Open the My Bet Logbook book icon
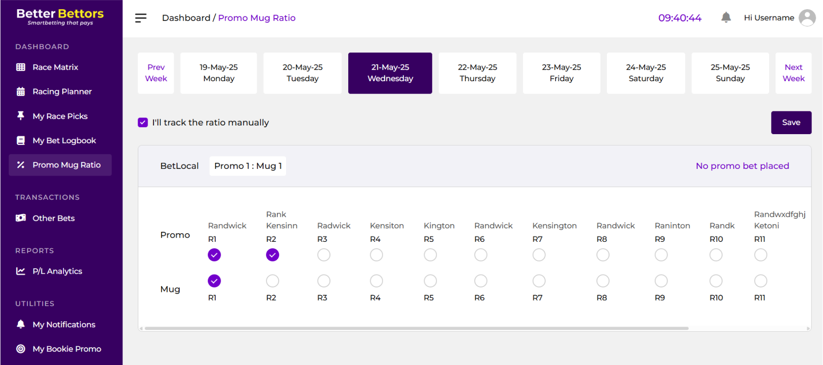Screen dimensions: 823x365 tap(21, 141)
